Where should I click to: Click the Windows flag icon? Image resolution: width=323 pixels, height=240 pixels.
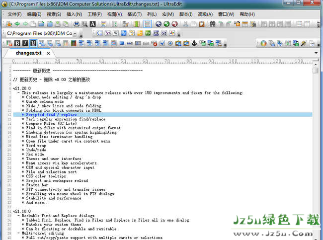[x=172, y=33]
